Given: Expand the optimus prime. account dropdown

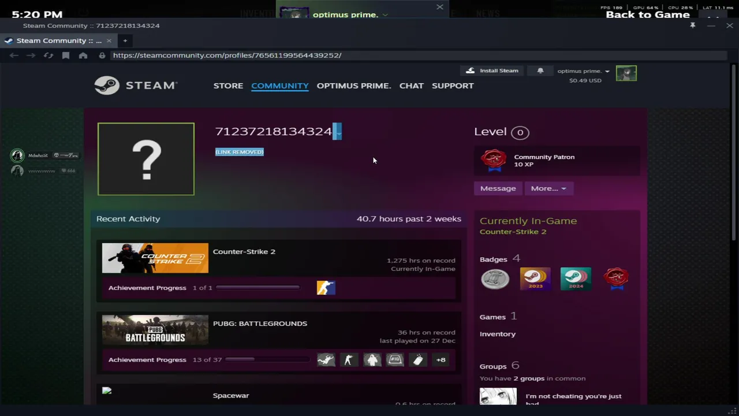Looking at the screenshot, I should (x=583, y=71).
